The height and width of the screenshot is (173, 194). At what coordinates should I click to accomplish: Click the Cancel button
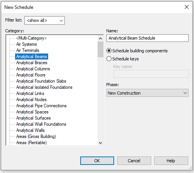pos(134,161)
